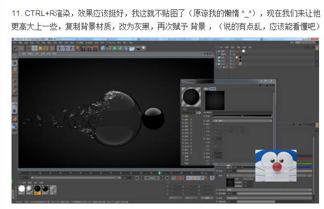Viewport: 324px width, 209px height.
Task: Select the glossy black material thumbnail
Action: pyautogui.click(x=45, y=189)
